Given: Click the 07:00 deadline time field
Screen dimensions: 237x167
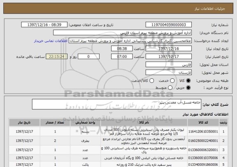Looking at the screenshot, I should pyautogui.click(x=122, y=57).
